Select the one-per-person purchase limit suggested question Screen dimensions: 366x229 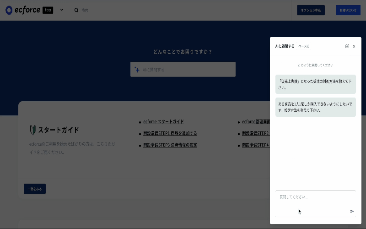point(315,107)
